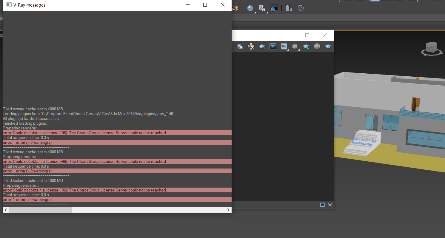Select the white staircase object in the viewport

tap(363, 143)
